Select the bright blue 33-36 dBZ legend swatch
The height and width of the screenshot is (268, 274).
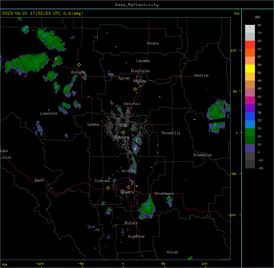pos(250,116)
